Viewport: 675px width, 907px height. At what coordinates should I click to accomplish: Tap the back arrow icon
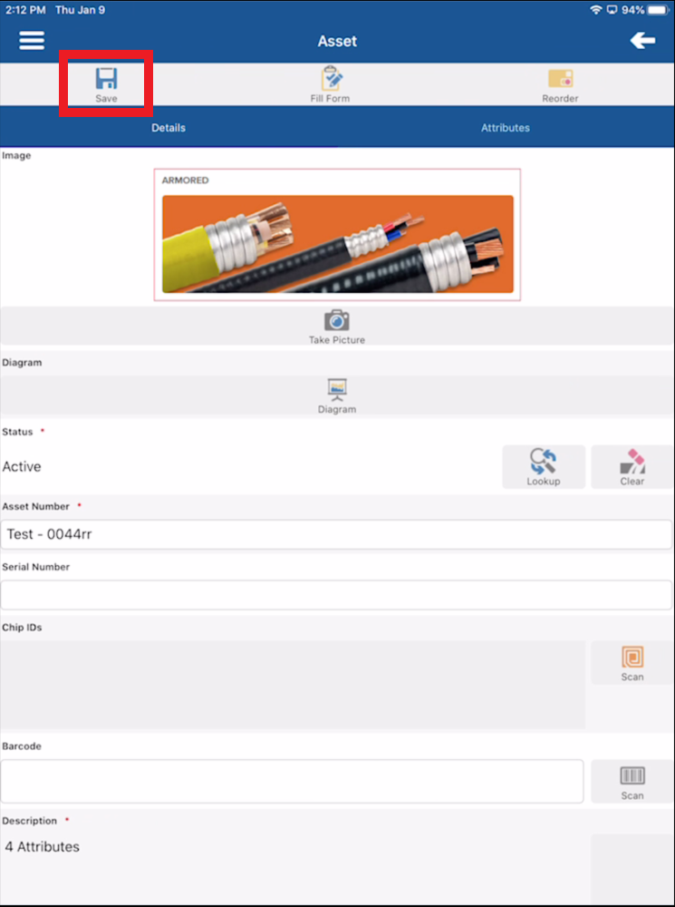642,41
